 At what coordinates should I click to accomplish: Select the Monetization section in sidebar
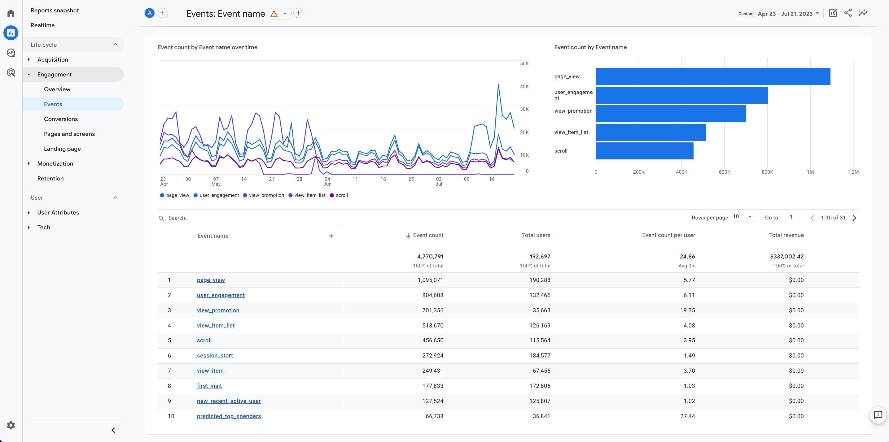[55, 163]
